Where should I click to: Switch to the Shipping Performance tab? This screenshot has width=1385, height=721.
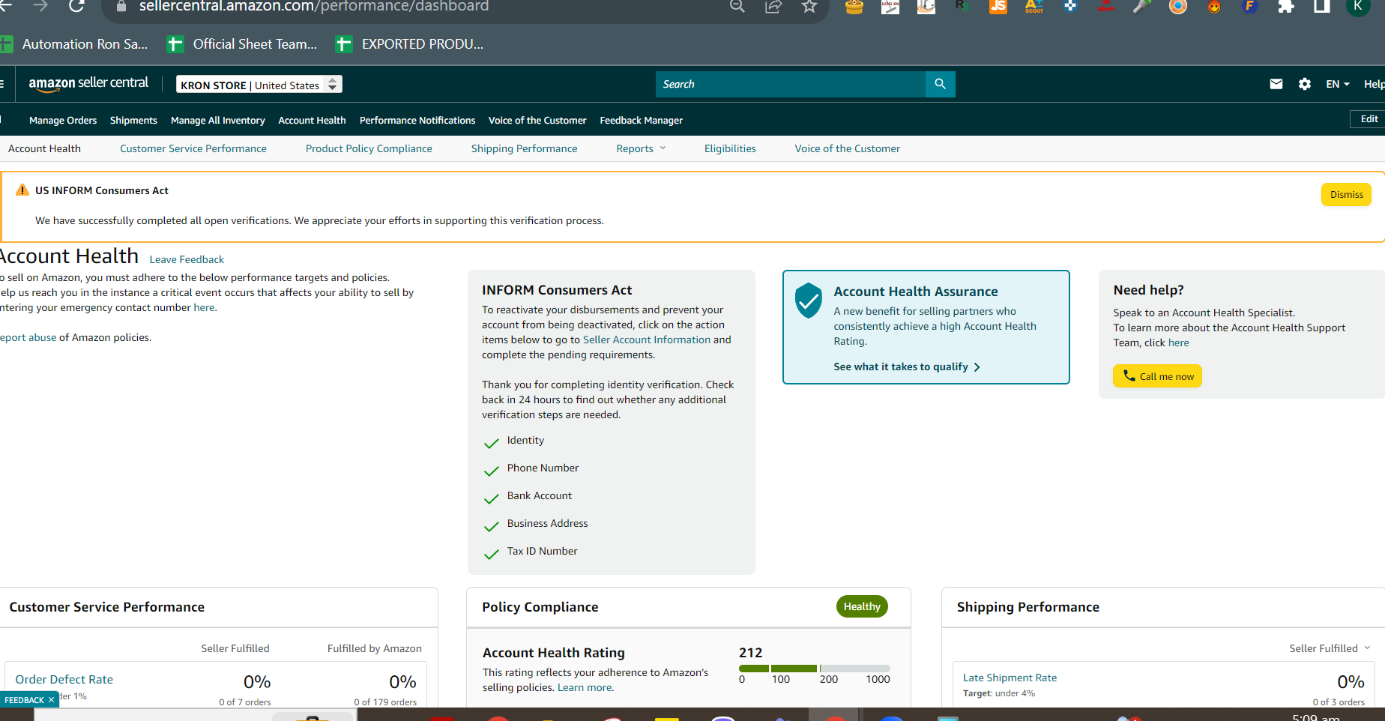525,148
